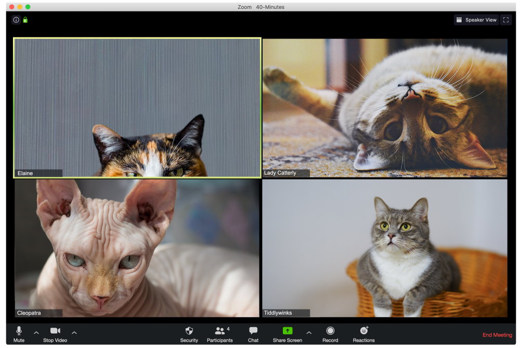Screen dimensions: 520x348
Task: Enter full screen with the corner-brackets icon
Action: click(506, 20)
